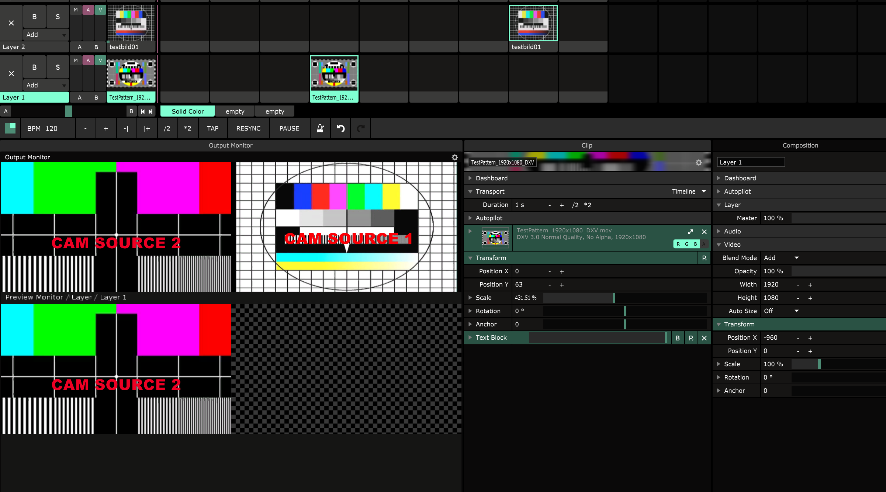Viewport: 886px width, 492px height.
Task: Open clip settings gear icon
Action: 699,163
